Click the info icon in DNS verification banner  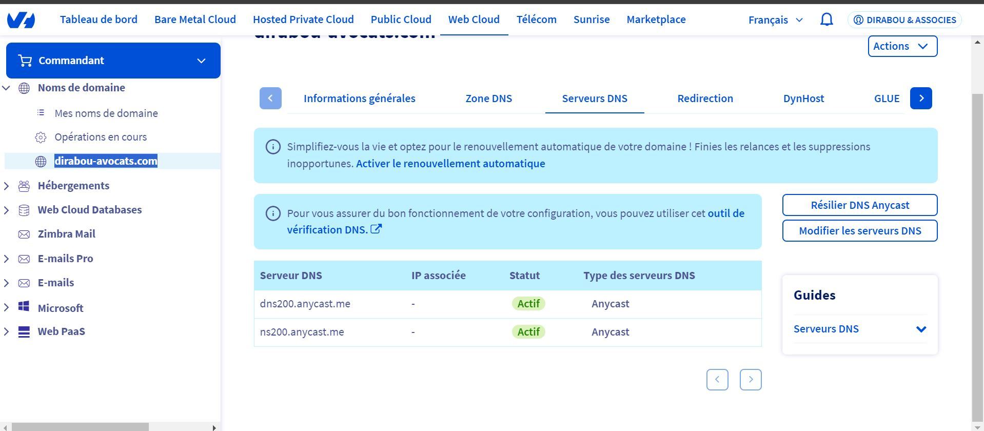(x=273, y=213)
